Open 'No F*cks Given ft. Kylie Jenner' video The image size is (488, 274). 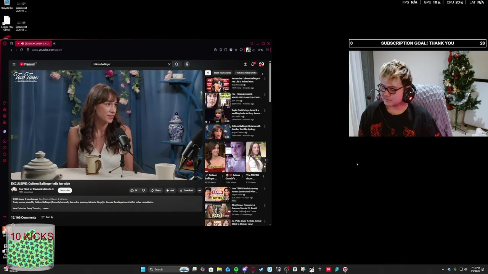pyautogui.click(x=247, y=222)
